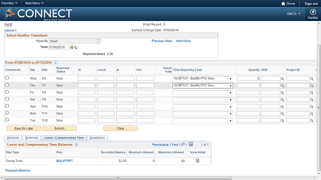Open the Main Menu dropdown

click(34, 3)
